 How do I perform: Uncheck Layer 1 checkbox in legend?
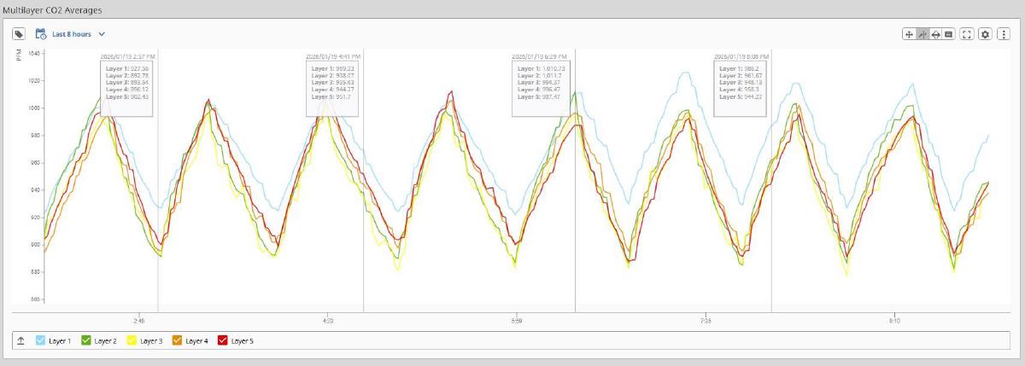(40, 340)
